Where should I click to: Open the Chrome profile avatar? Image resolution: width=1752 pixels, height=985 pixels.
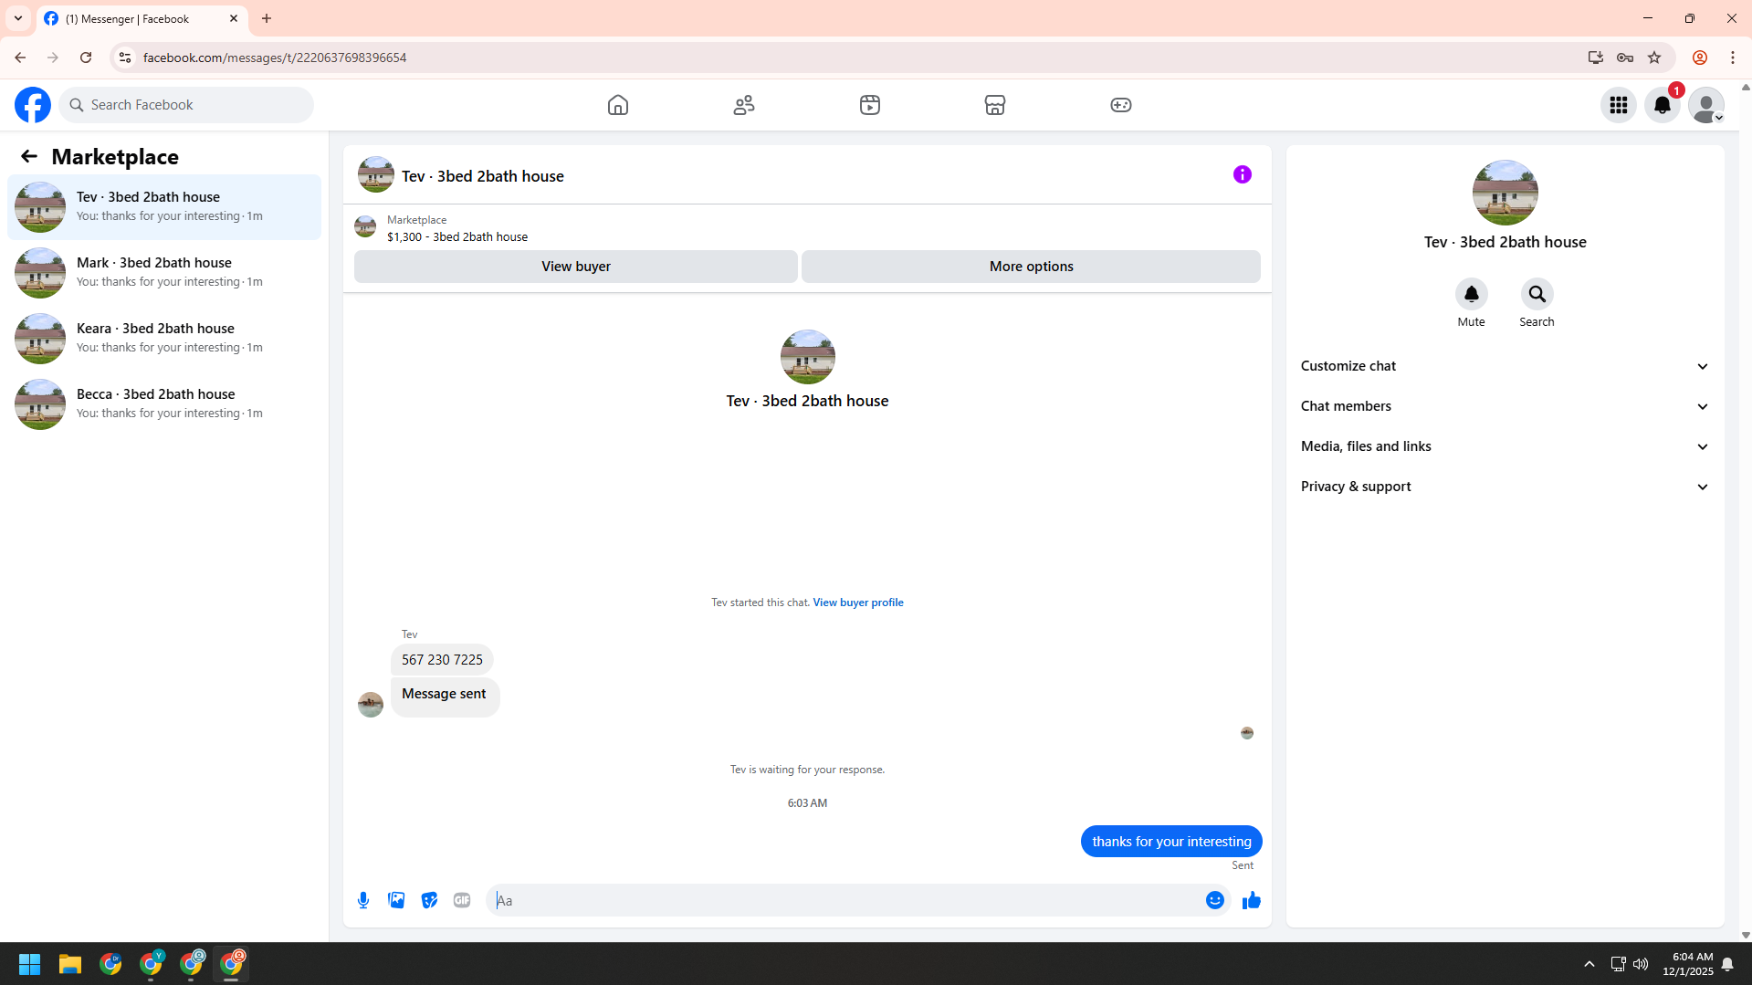pyautogui.click(x=1700, y=58)
